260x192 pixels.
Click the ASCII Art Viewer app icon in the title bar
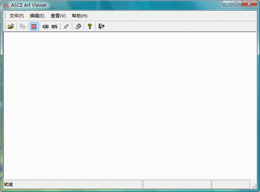(6, 5)
